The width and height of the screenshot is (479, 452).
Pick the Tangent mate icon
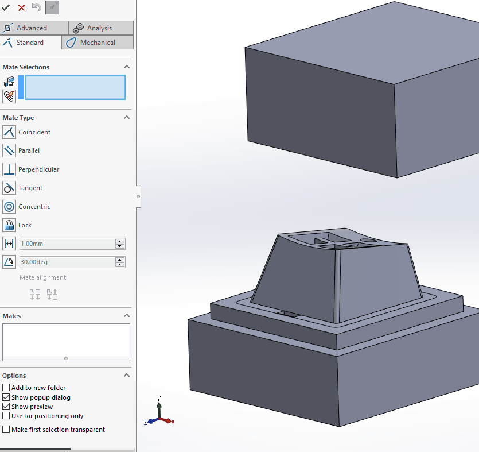(x=9, y=188)
